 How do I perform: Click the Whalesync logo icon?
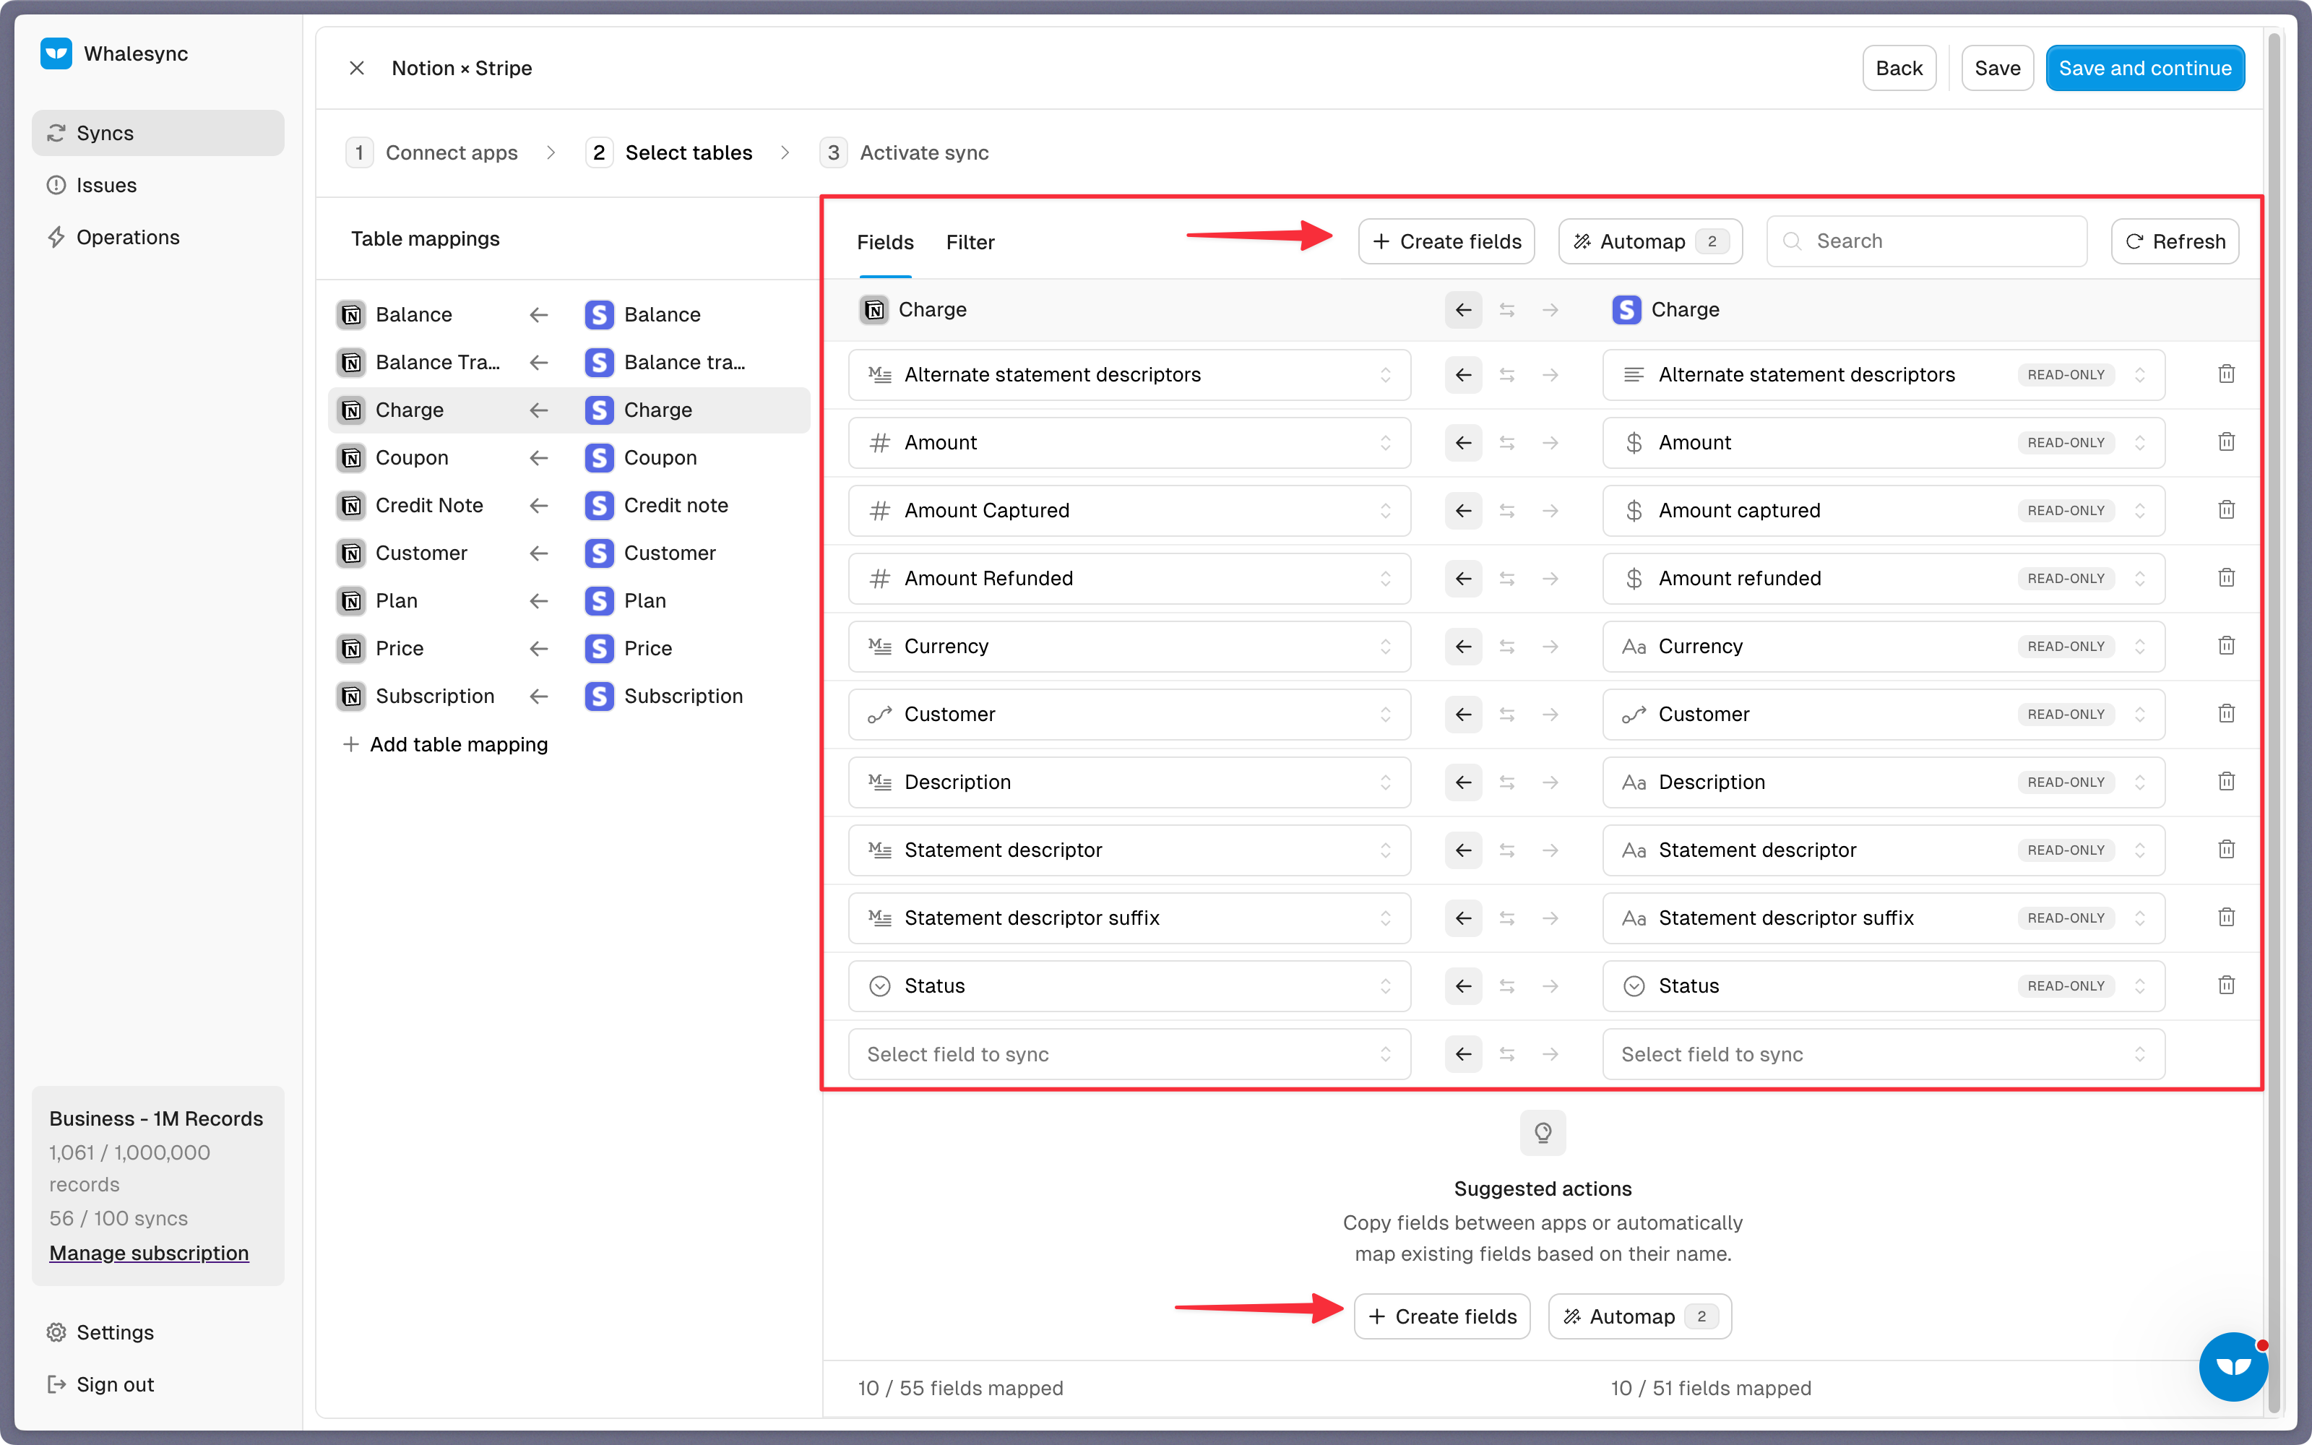[56, 53]
